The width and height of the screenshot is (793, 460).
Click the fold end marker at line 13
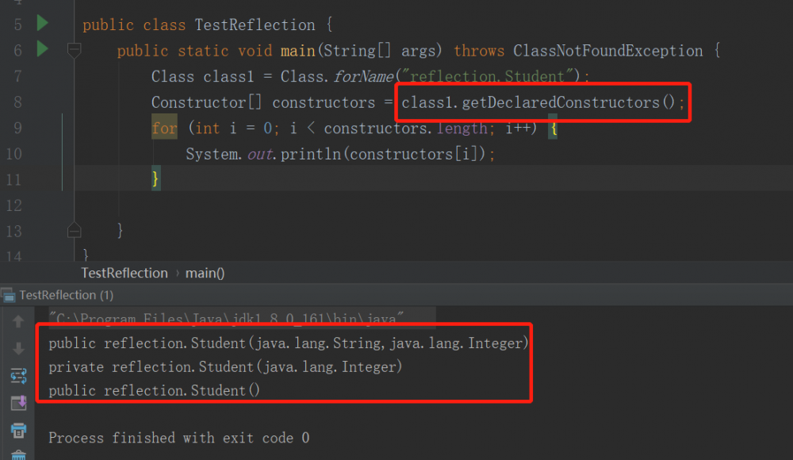[x=75, y=230]
